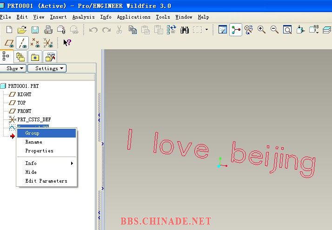
Task: Toggle datum points display
Action: click(x=35, y=43)
